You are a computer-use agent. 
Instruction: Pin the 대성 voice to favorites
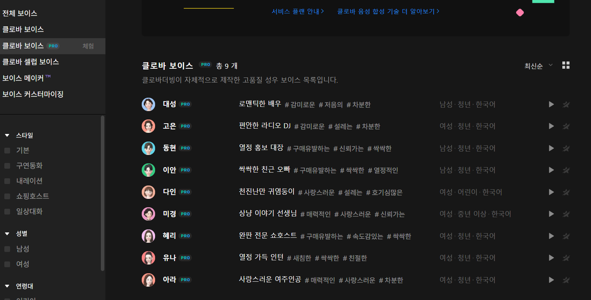pyautogui.click(x=566, y=104)
